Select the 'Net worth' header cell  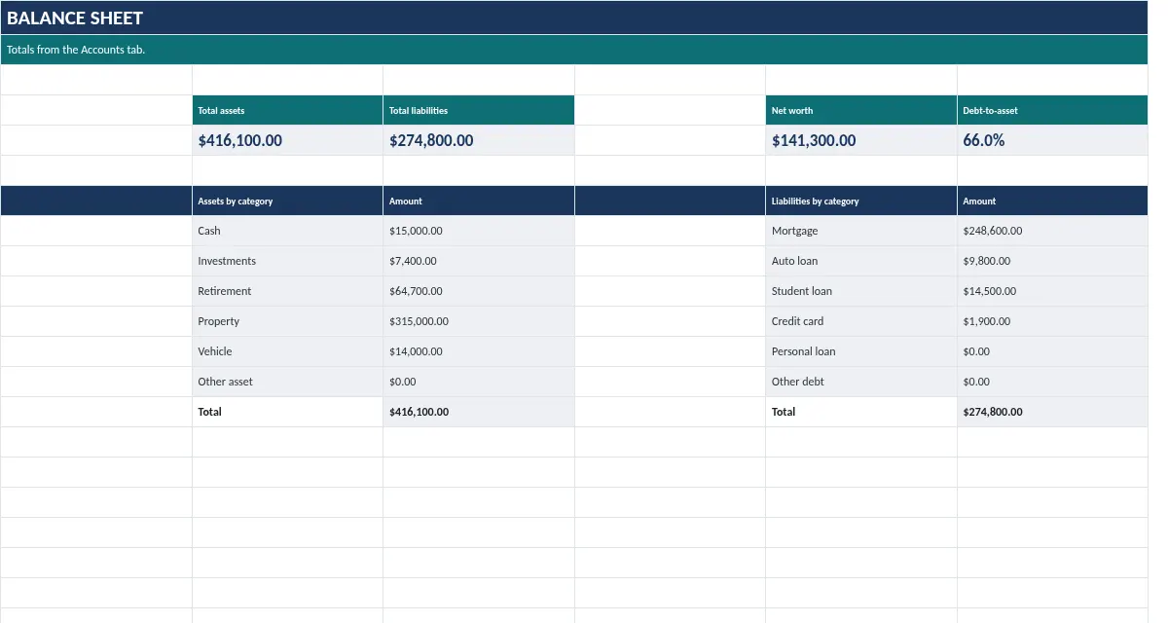click(861, 110)
